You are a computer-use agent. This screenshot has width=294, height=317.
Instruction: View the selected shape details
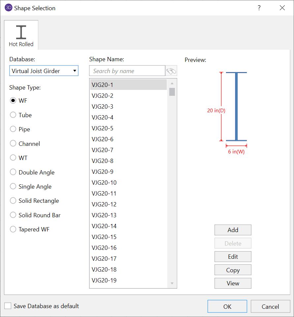coord(233,283)
